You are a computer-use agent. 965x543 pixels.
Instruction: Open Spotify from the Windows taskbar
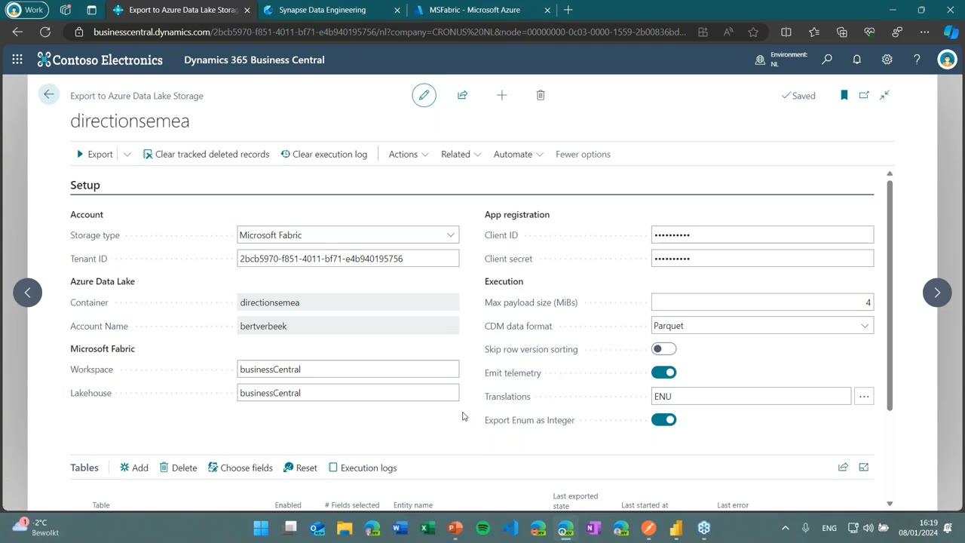pyautogui.click(x=483, y=528)
